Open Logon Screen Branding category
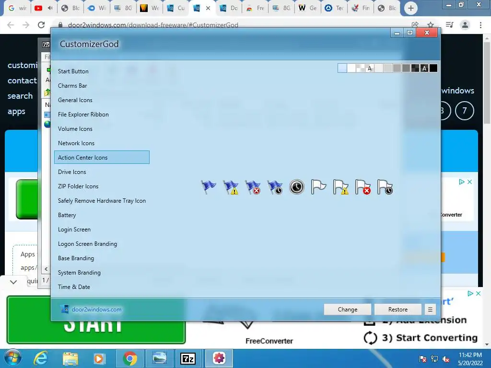The width and height of the screenshot is (491, 368). point(102,244)
